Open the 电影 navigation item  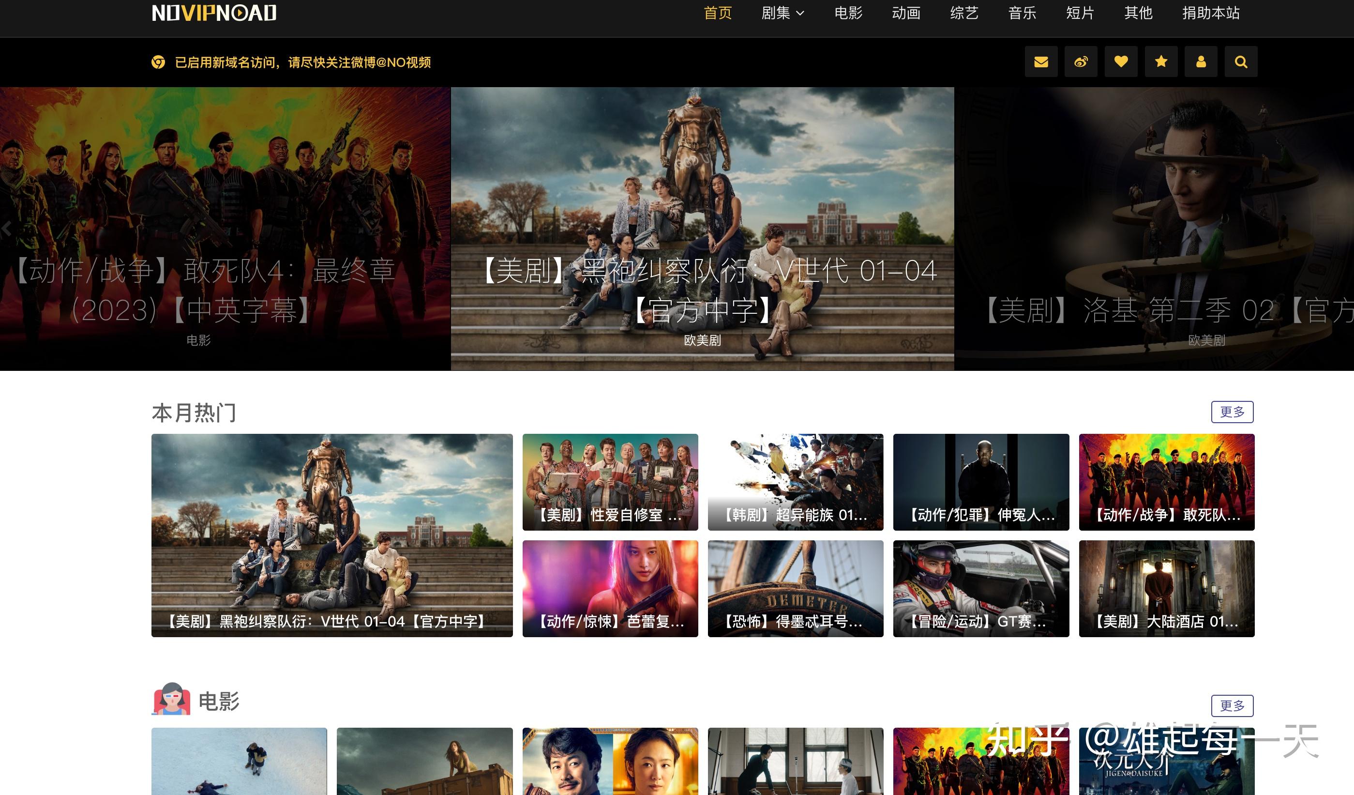(x=848, y=13)
